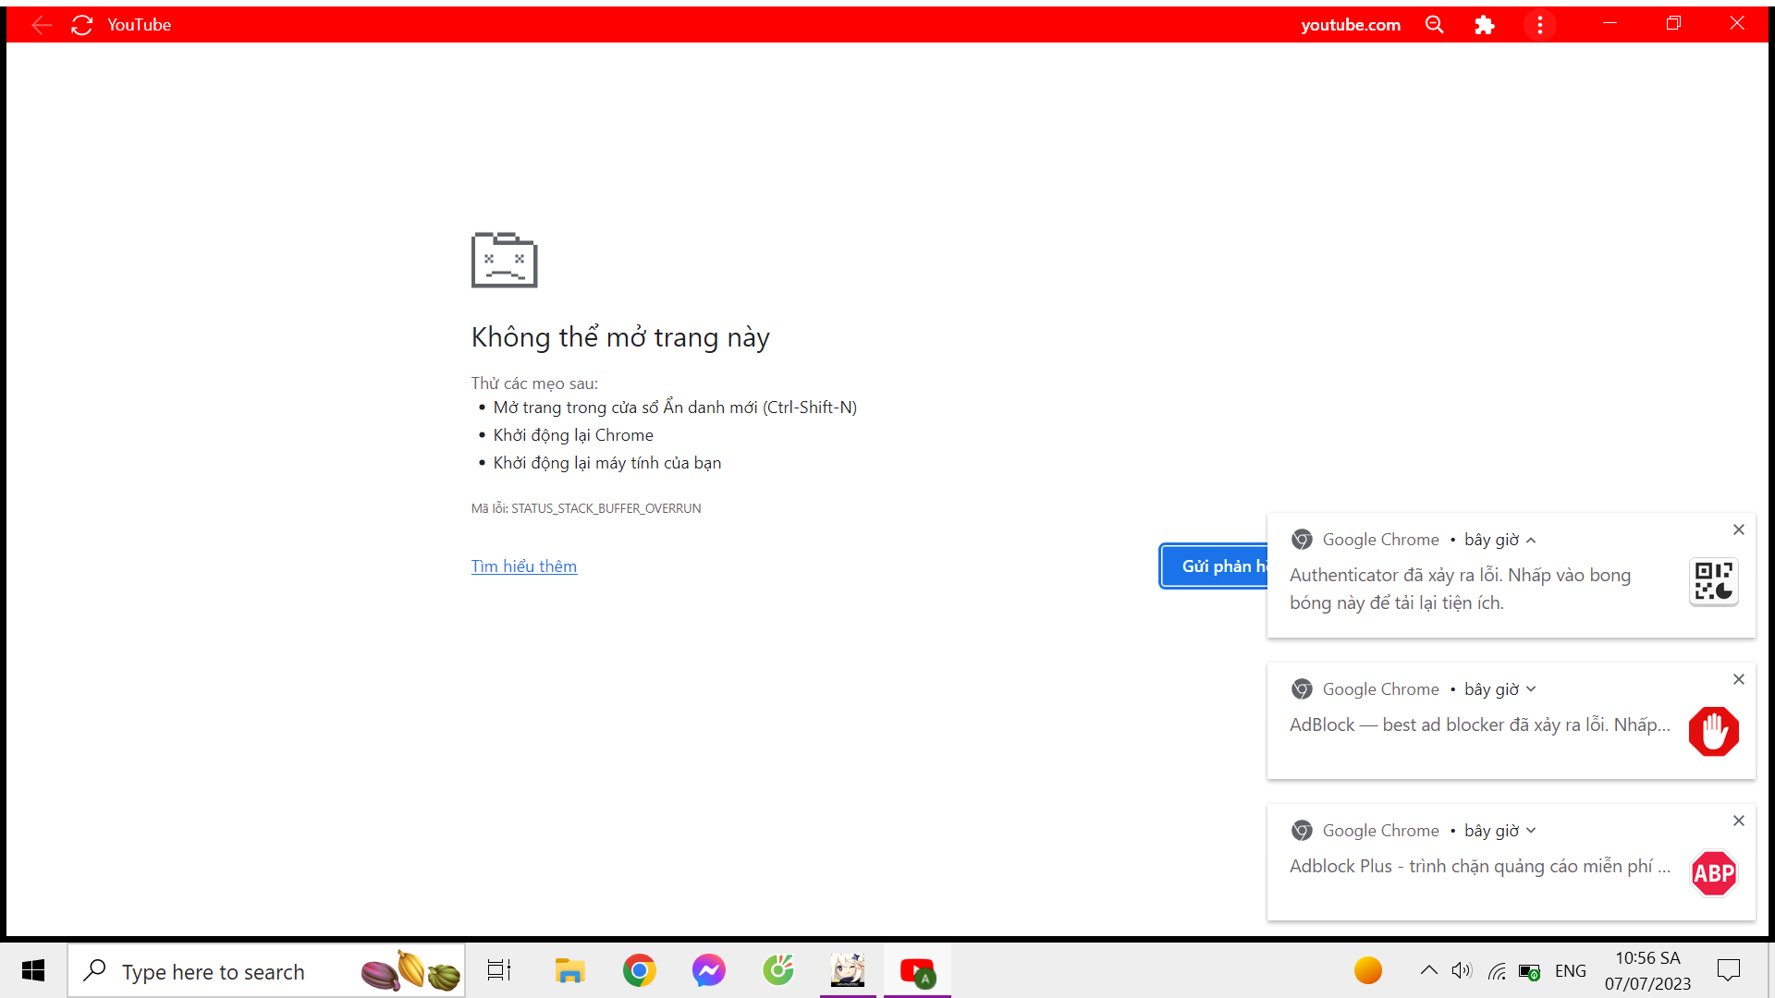This screenshot has height=998, width=1775.
Task: Click the 'Khởi động lại máy tính của bạn' tip
Action: coord(607,463)
